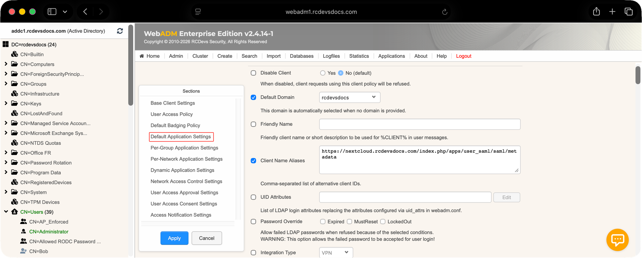Click the CN=Builtin container icon
Screen dimensions: 642x258
coord(14,54)
